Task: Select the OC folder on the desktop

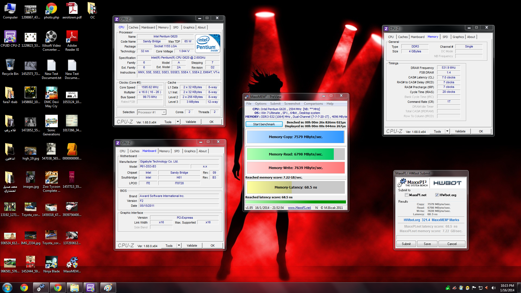Action: (93, 11)
